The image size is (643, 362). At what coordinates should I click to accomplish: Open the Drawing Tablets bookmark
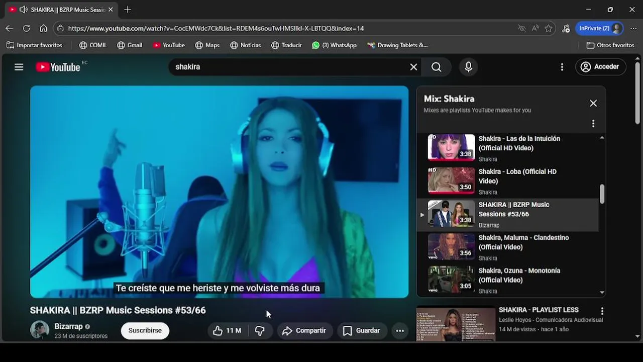397,45
